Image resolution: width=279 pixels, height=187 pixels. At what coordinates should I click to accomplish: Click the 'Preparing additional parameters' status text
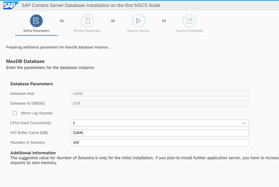58,47
